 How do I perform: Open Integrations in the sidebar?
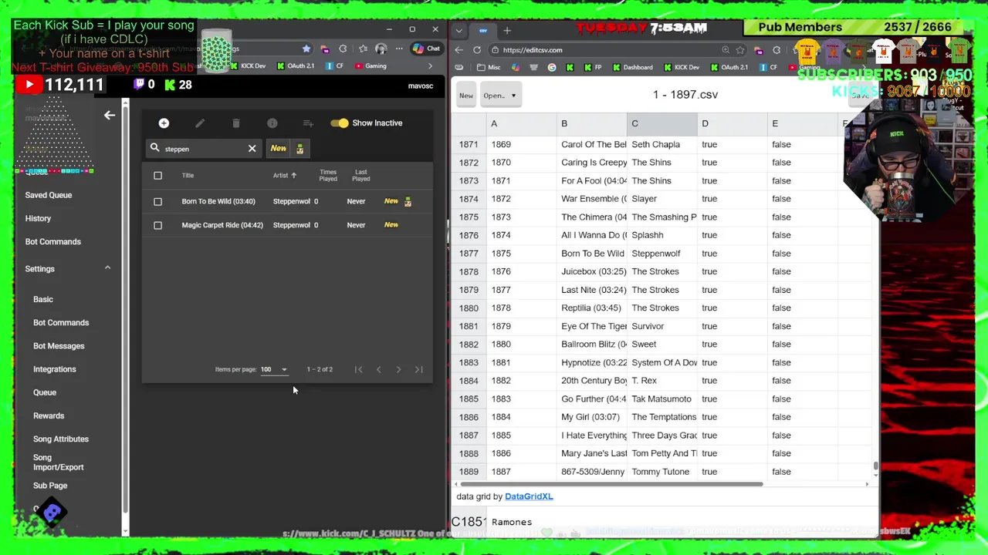click(55, 369)
